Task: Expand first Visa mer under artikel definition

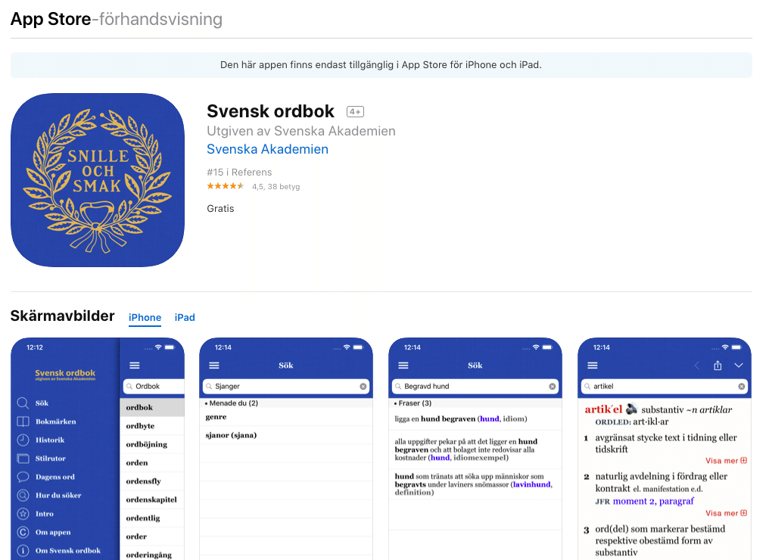Action: coord(726,460)
